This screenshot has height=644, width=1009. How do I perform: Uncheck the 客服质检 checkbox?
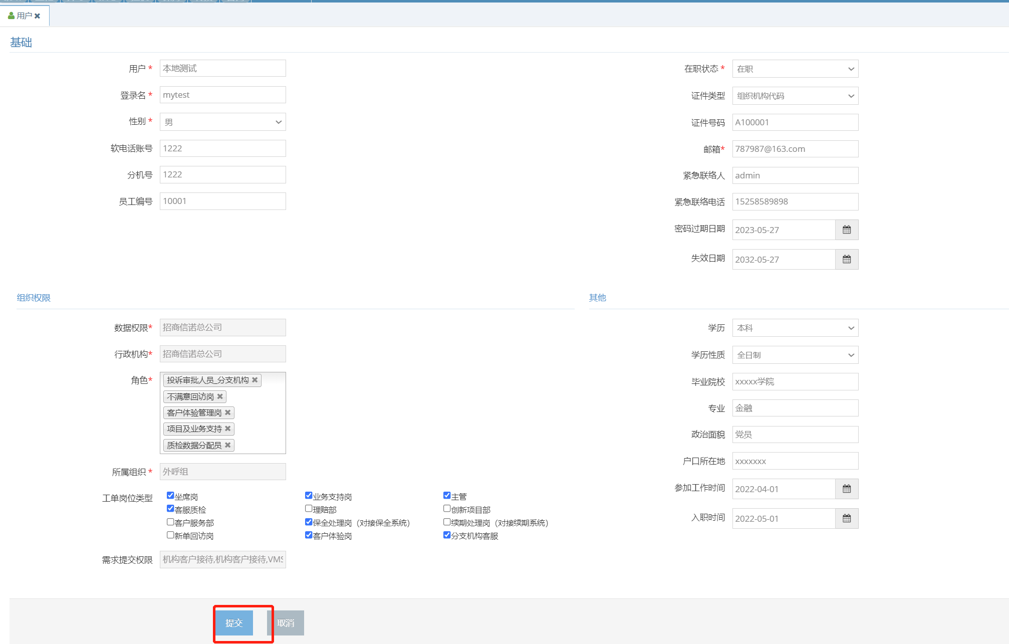pyautogui.click(x=170, y=509)
